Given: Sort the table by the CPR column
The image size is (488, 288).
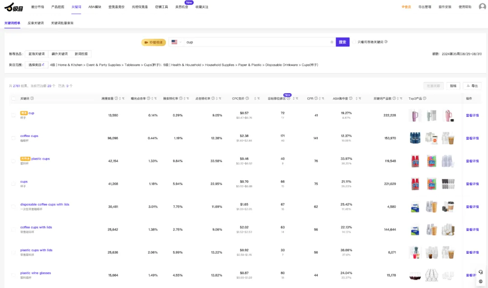Looking at the screenshot, I should [319, 98].
